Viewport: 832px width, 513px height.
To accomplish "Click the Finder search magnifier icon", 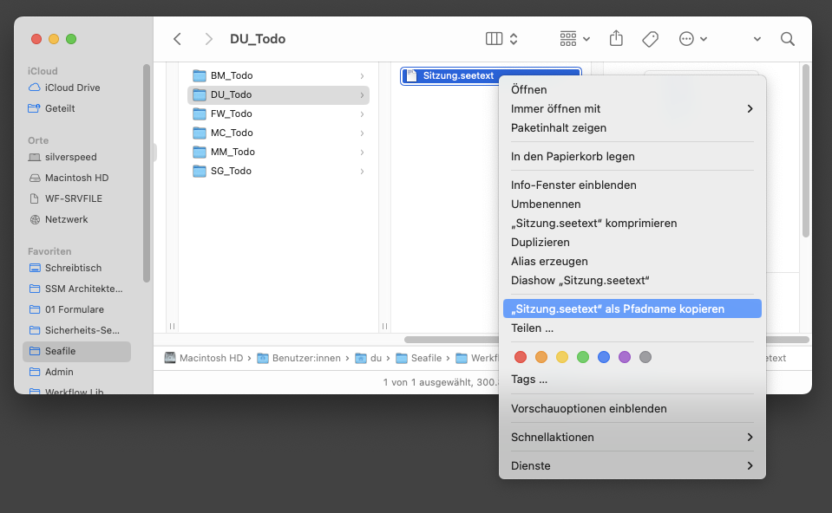I will (787, 39).
